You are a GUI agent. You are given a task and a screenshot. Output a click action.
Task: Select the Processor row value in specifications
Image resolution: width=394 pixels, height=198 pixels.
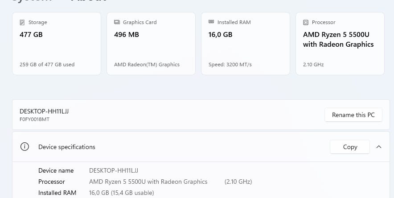coord(148,182)
